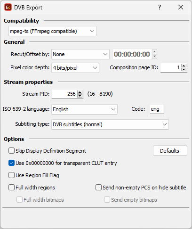Screen dimensions: 192x229
Task: Click the language Code field
Action: coord(157,109)
